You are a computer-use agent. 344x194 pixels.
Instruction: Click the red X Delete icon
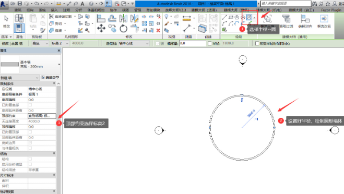click(158, 30)
